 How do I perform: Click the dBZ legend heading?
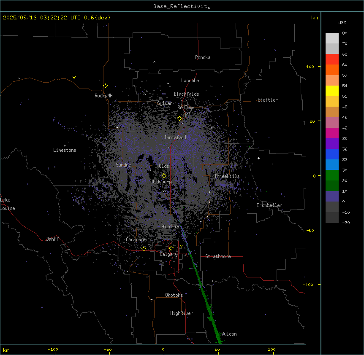tap(342, 22)
